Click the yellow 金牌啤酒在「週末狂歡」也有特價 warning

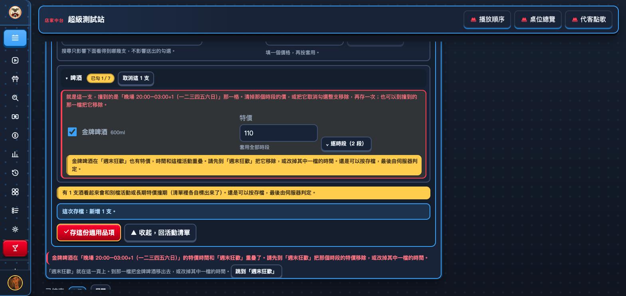coord(244,165)
